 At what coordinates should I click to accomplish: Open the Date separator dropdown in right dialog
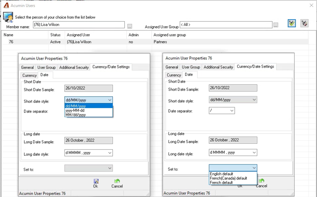pos(232,110)
